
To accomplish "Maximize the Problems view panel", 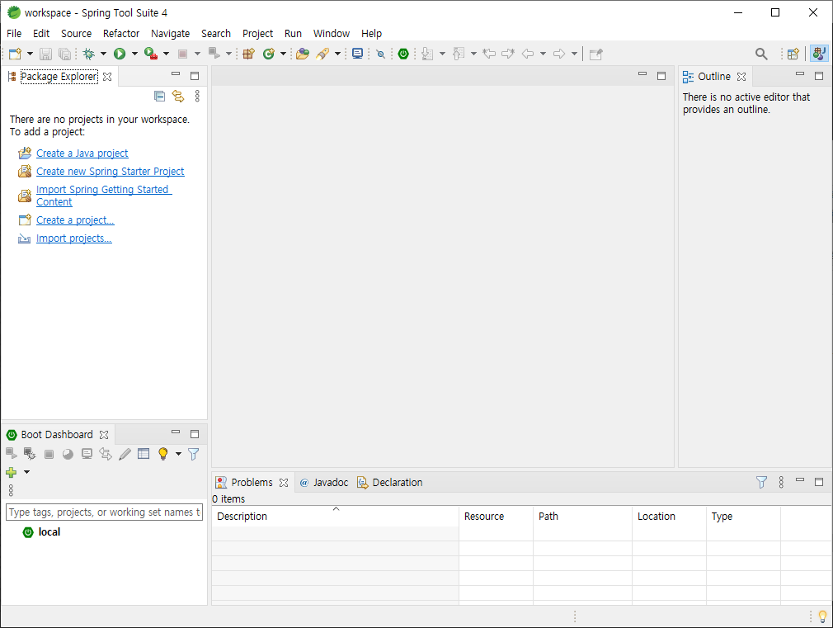I will click(x=819, y=482).
